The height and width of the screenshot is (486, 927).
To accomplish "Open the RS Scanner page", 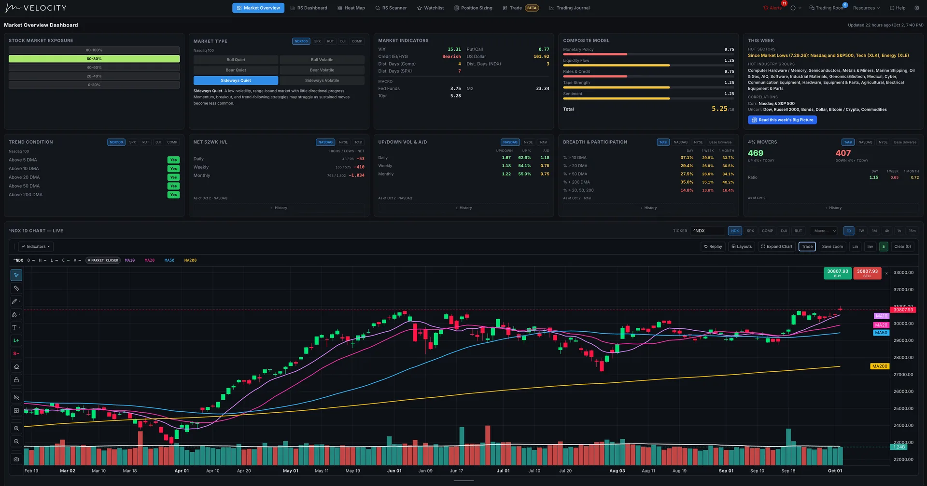I will (x=391, y=8).
